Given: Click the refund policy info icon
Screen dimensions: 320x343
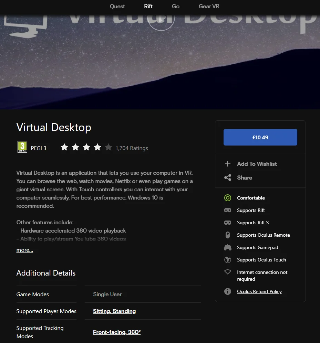Looking at the screenshot, I should 228,291.
